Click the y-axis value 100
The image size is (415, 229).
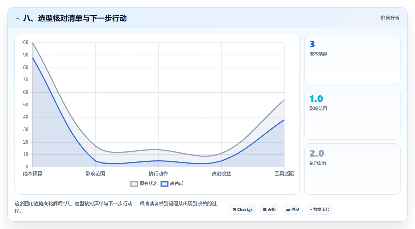(24, 42)
